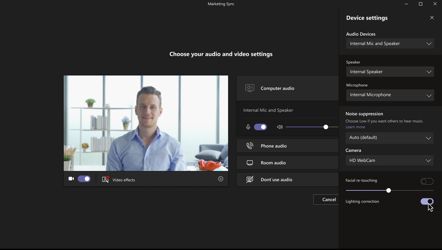Close the Marketing Sync window
442x250 pixels.
click(435, 4)
